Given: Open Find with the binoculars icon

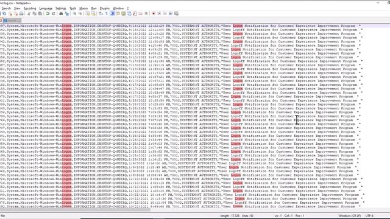Looking at the screenshot, I should pyautogui.click(x=61, y=13).
